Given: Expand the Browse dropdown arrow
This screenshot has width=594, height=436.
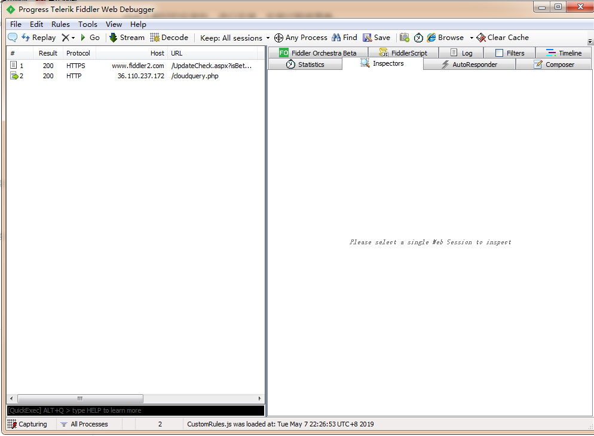Looking at the screenshot, I should pos(471,38).
